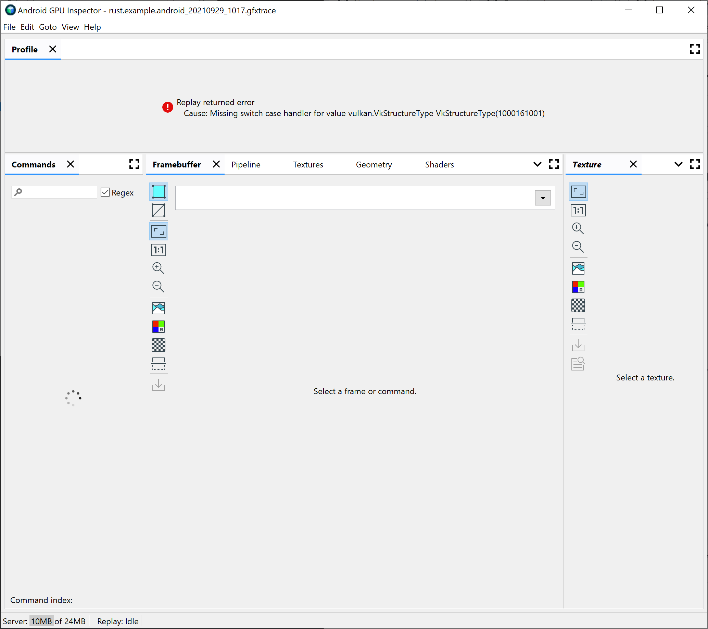This screenshot has width=708, height=629.
Task: Click Framebuffer zoom to fit icon
Action: click(159, 231)
